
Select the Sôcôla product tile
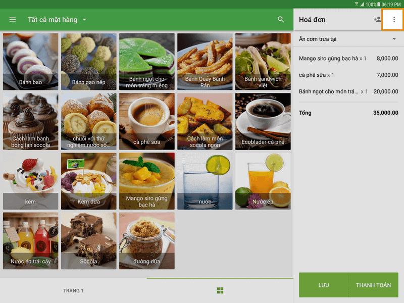(89, 241)
